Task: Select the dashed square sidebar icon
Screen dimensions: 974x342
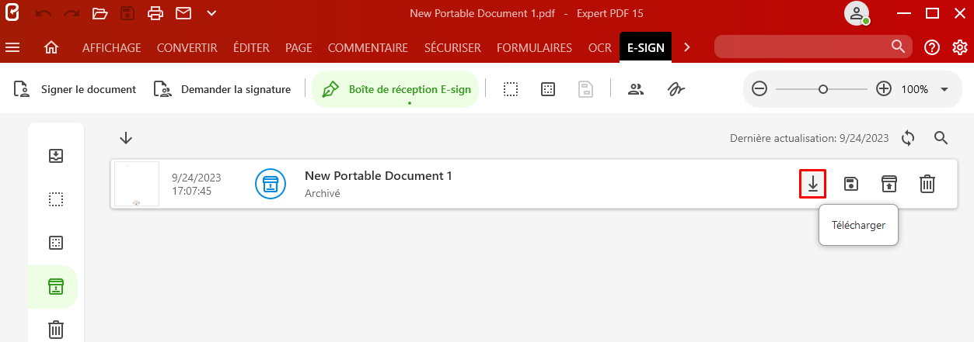Action: pos(56,199)
